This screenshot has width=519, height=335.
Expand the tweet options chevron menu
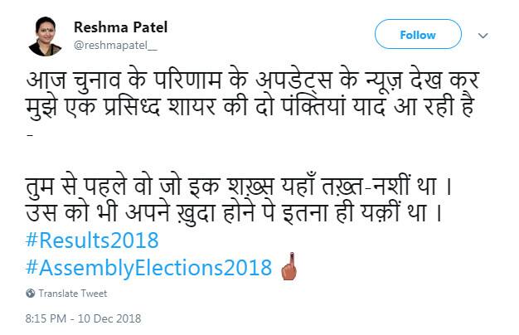485,36
